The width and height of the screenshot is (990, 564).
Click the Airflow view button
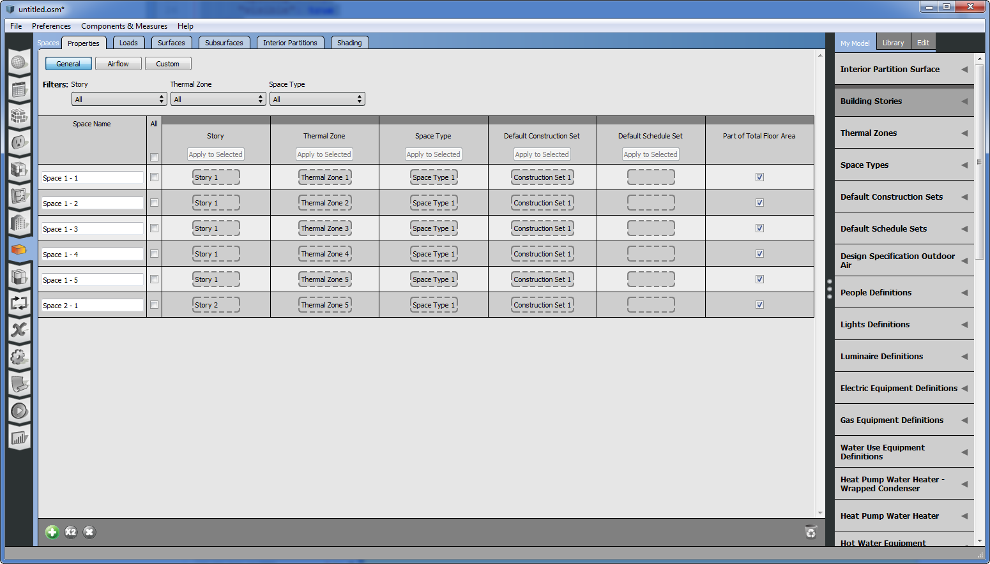(x=118, y=64)
